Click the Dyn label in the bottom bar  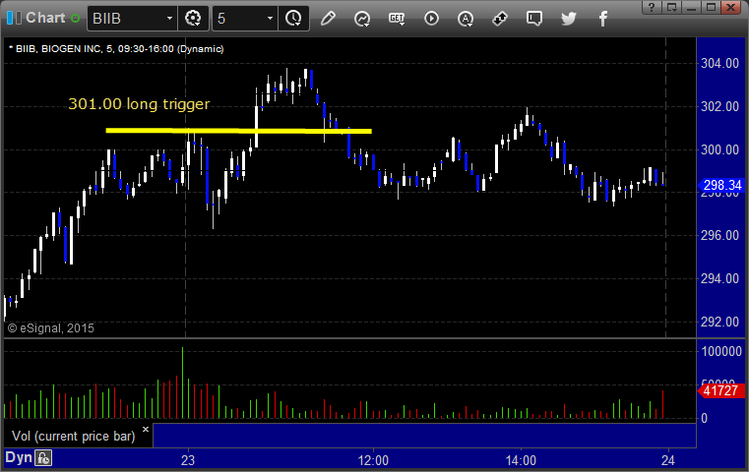[x=18, y=458]
